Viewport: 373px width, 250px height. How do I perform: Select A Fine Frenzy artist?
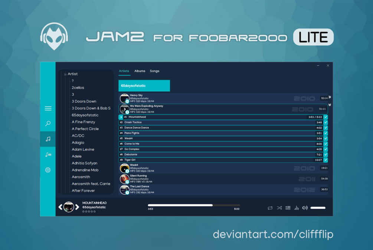(83, 122)
